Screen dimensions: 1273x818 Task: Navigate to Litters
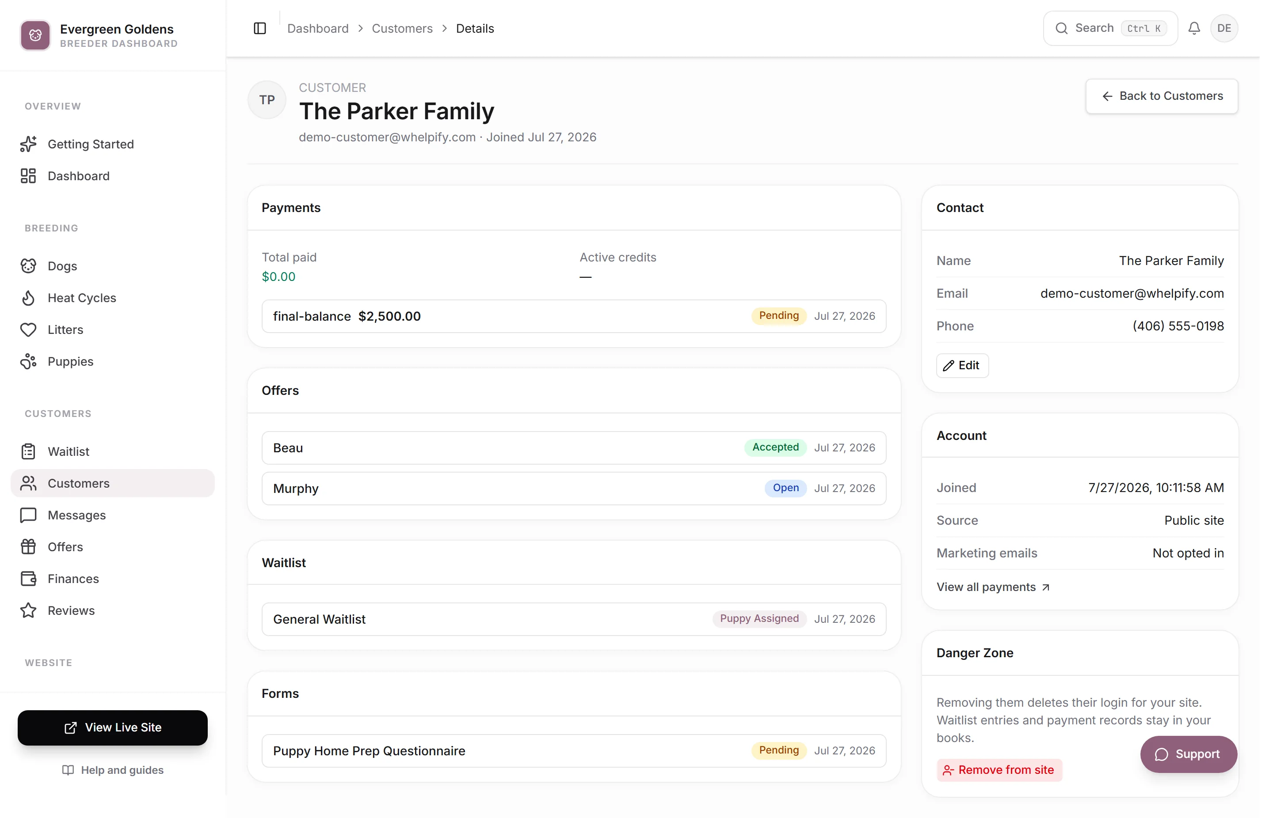coord(113,330)
